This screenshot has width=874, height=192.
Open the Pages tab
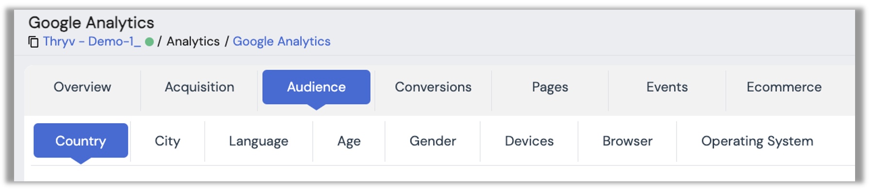coord(550,87)
